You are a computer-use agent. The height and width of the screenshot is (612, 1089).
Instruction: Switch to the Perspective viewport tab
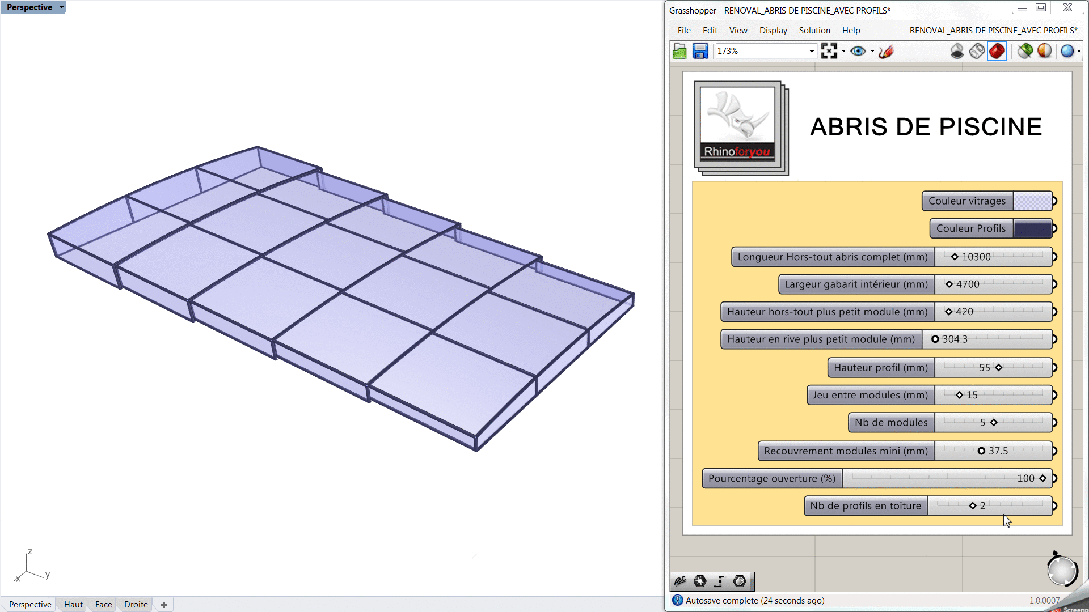click(x=30, y=605)
